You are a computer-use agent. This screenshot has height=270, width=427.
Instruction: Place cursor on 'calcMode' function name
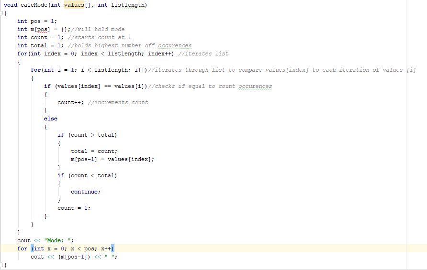click(x=34, y=5)
